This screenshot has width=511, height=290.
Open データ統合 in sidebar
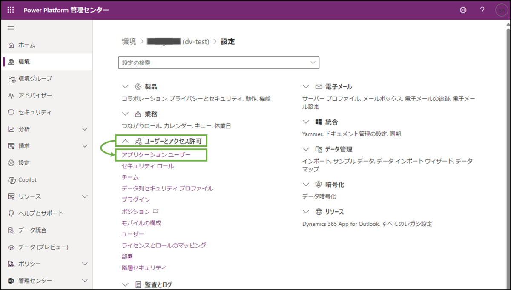pos(46,230)
